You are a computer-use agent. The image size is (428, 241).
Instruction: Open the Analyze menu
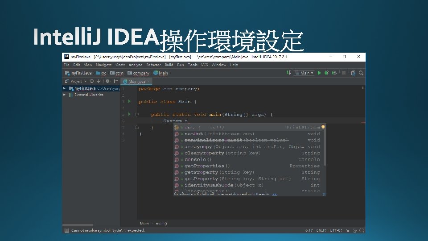pyautogui.click(x=136, y=65)
